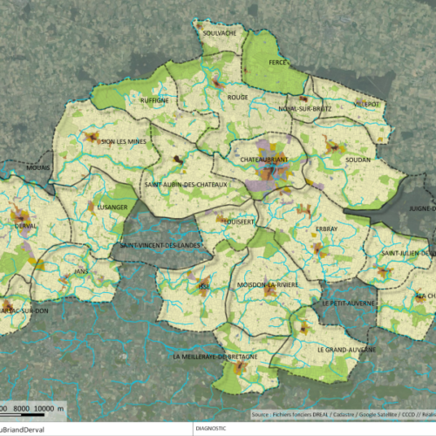Select the LE PETIT-AUVERNE label
Screen dimensions: 436x436
click(x=348, y=303)
